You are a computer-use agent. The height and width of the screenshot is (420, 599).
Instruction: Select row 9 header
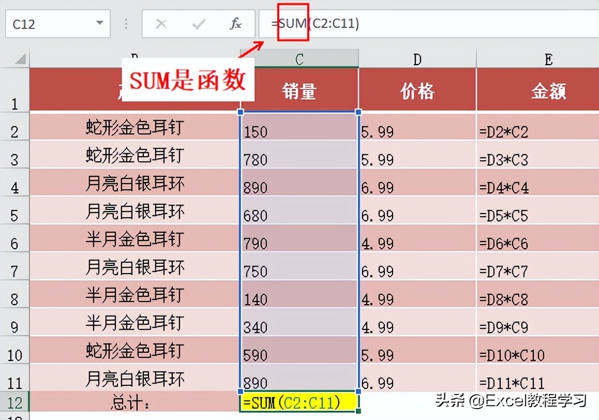(14, 322)
